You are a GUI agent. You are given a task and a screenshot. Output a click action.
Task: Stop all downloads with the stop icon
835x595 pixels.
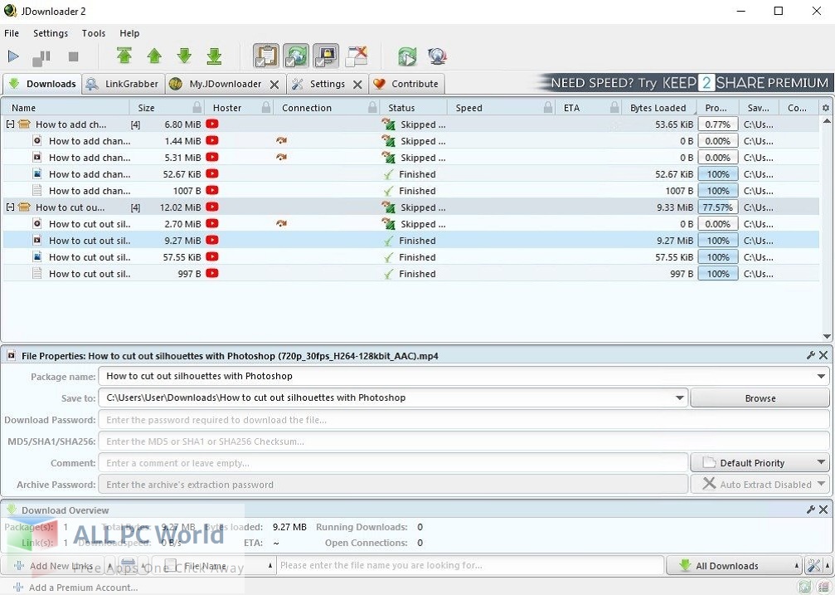pyautogui.click(x=72, y=56)
